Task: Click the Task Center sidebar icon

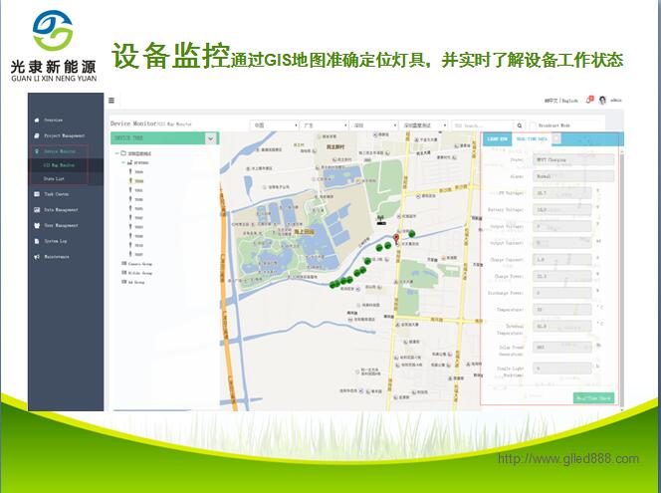Action: pyautogui.click(x=37, y=194)
